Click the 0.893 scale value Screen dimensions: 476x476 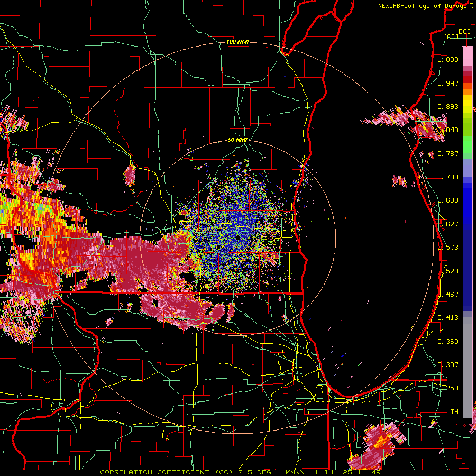click(448, 106)
